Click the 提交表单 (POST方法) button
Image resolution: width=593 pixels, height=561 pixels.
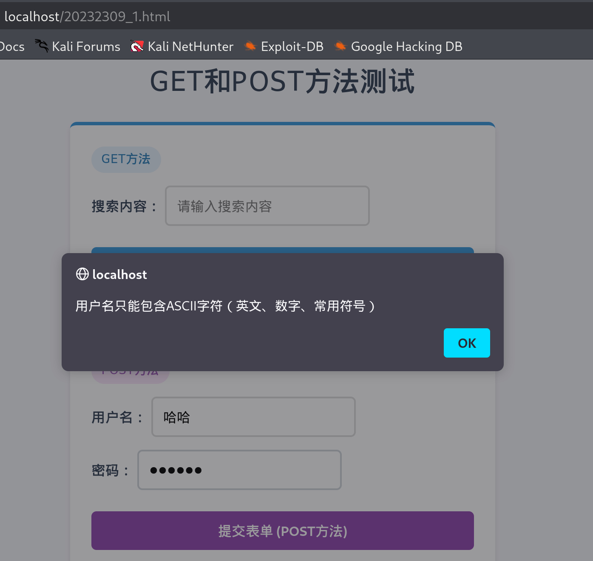[283, 531]
